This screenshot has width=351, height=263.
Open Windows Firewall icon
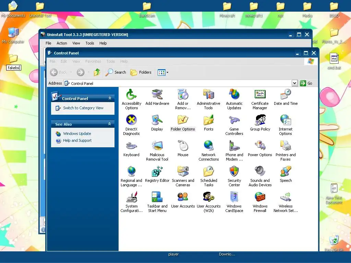point(260,202)
